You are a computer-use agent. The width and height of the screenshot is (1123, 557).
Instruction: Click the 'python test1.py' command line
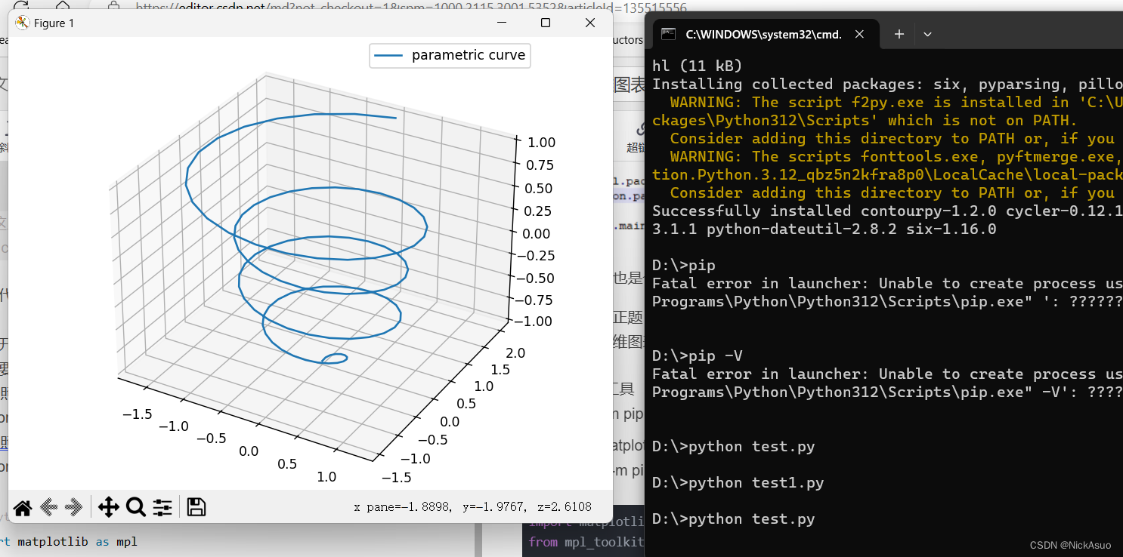pyautogui.click(x=738, y=482)
